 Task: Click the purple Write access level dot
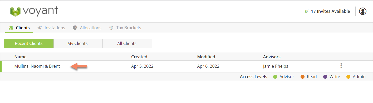pos(325,77)
